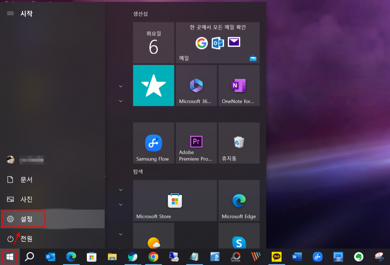
Task: Open Evernote from the taskbar
Action: pyautogui.click(x=359, y=257)
